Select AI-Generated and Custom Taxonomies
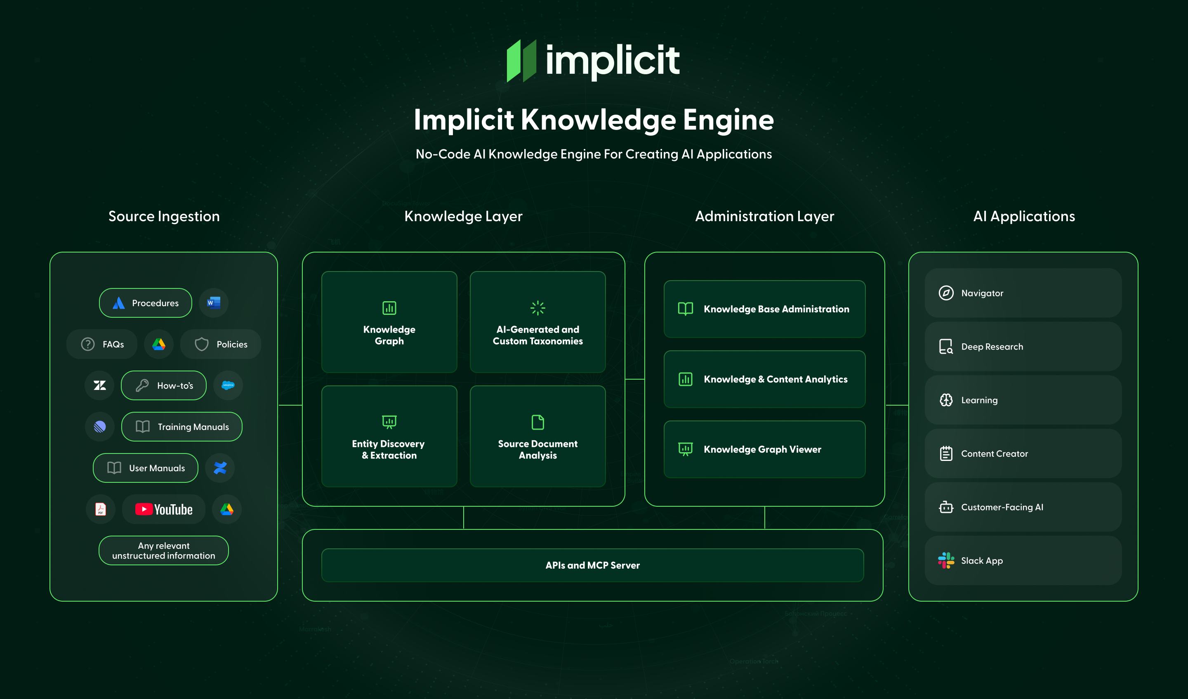The image size is (1188, 699). coord(538,322)
